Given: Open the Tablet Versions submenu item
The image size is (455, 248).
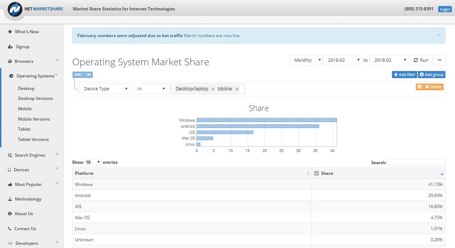Looking at the screenshot, I should coord(33,140).
